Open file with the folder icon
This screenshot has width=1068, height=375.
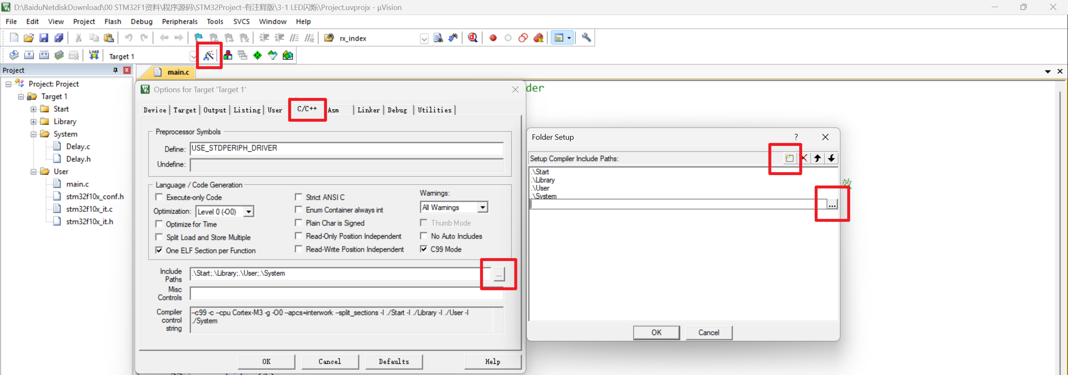point(28,38)
